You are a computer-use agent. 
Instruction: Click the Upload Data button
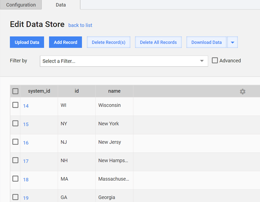pos(27,42)
